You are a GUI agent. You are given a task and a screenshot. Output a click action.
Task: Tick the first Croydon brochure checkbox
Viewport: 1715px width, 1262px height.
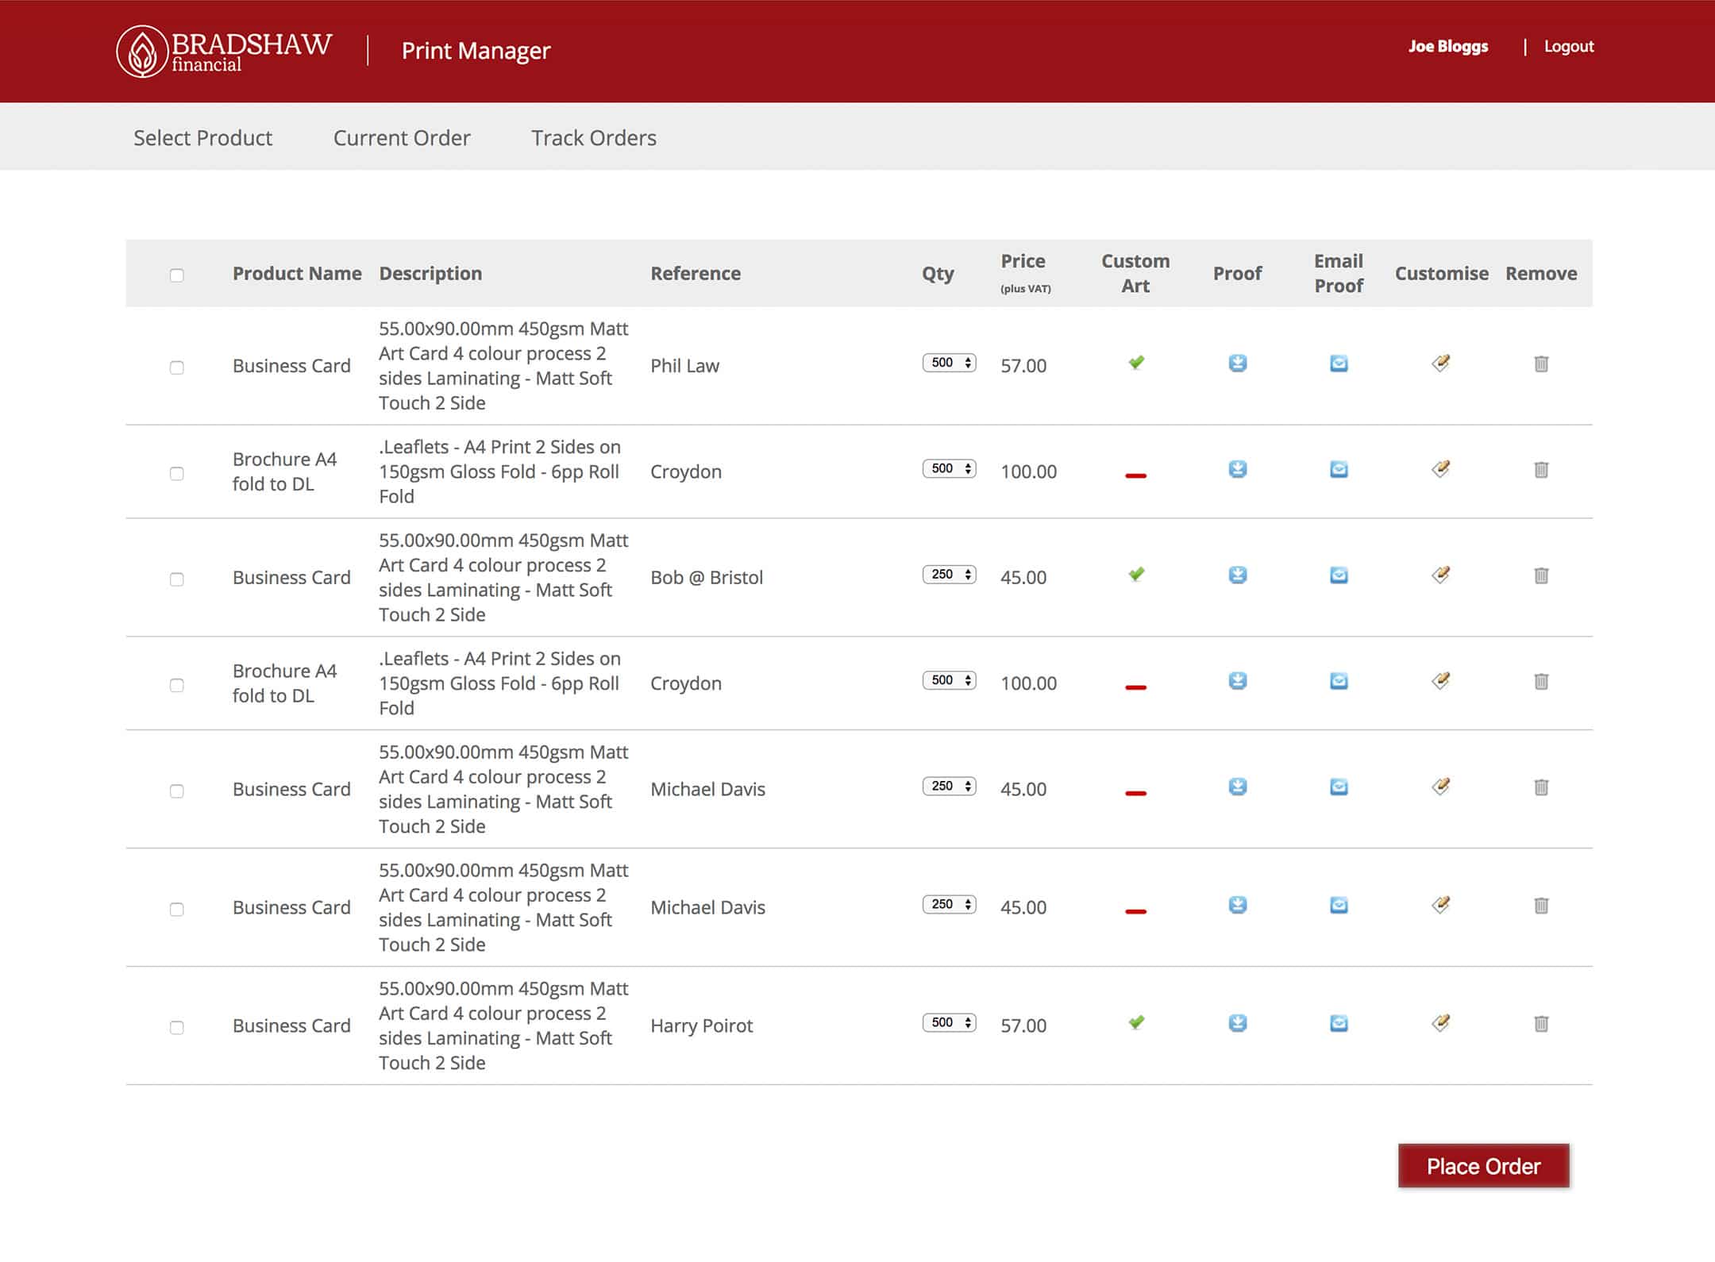coord(176,474)
